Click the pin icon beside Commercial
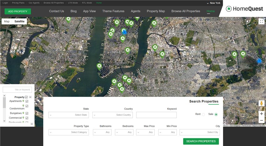 23,118
